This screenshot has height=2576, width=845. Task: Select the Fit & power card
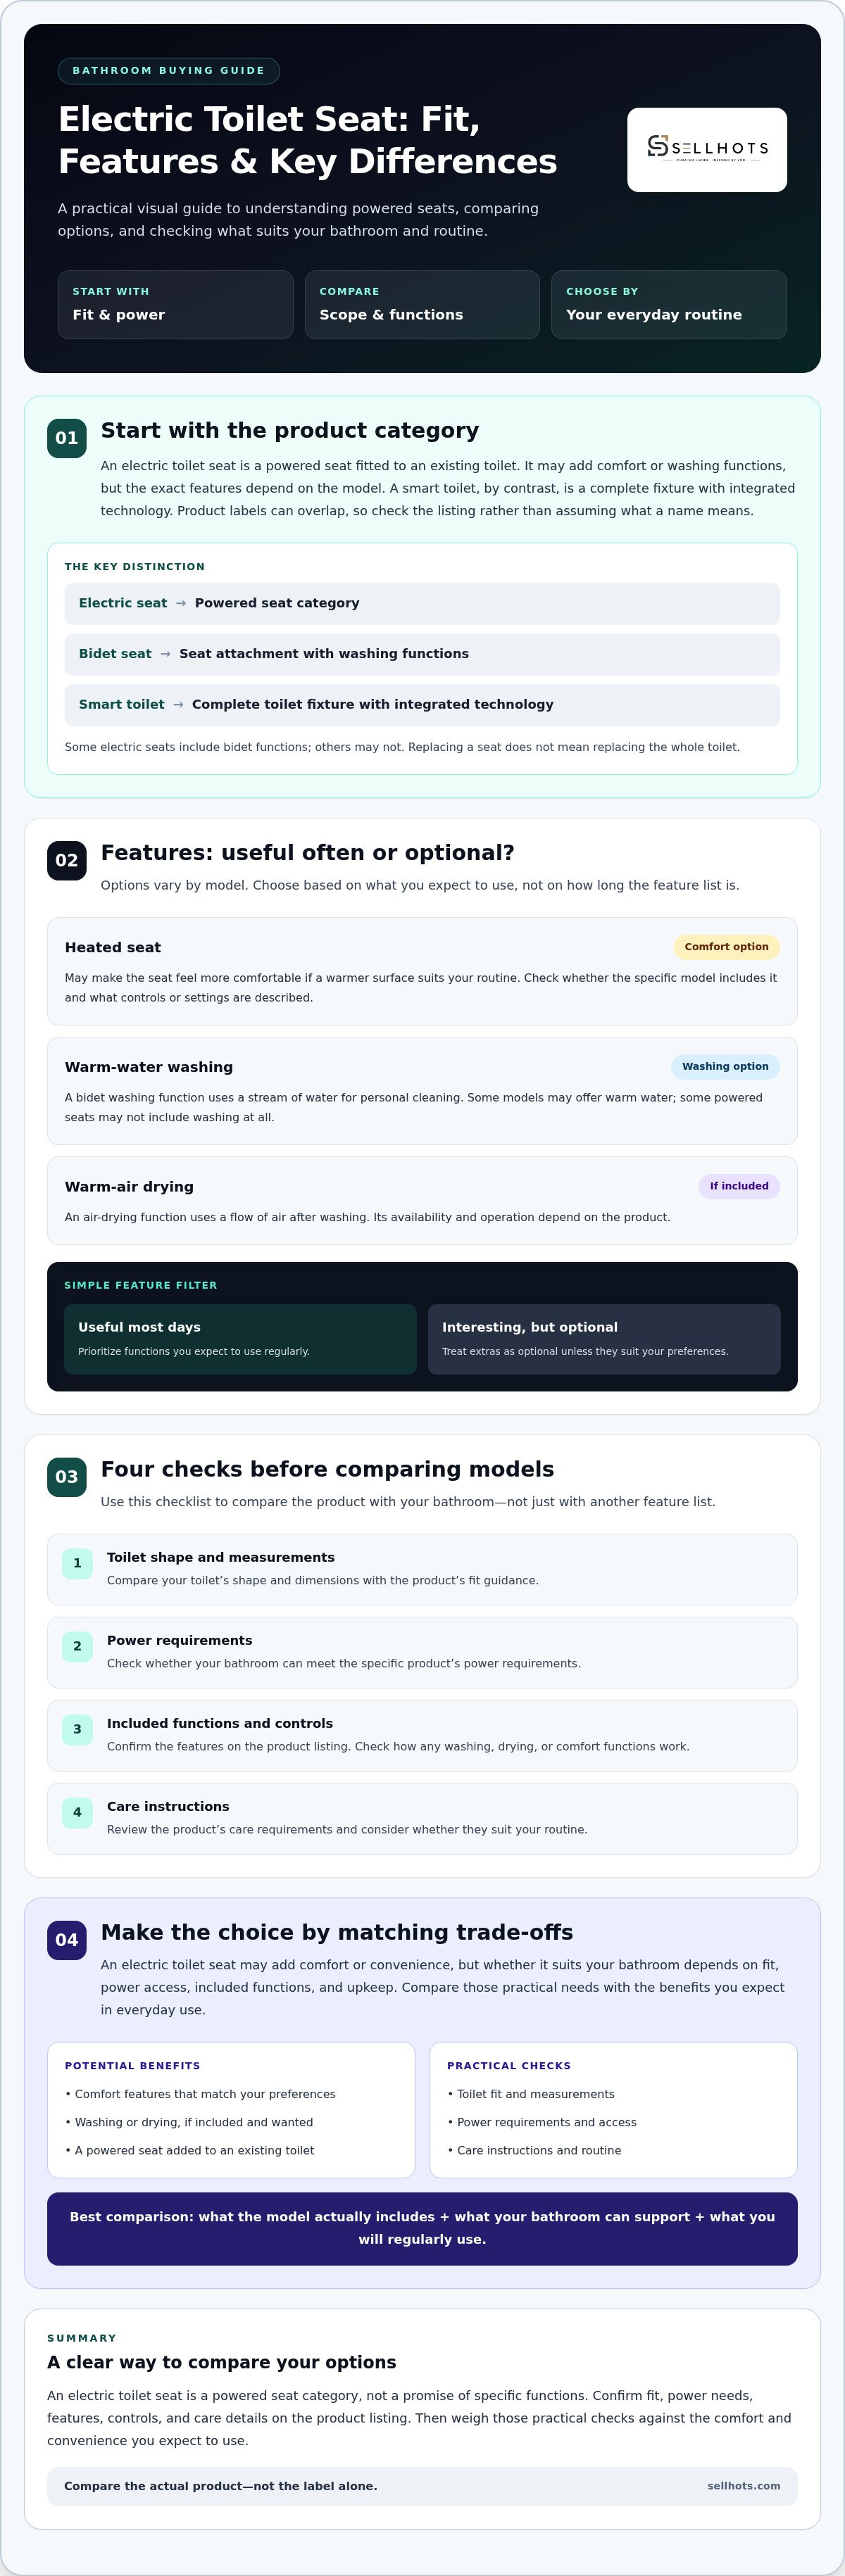point(175,304)
